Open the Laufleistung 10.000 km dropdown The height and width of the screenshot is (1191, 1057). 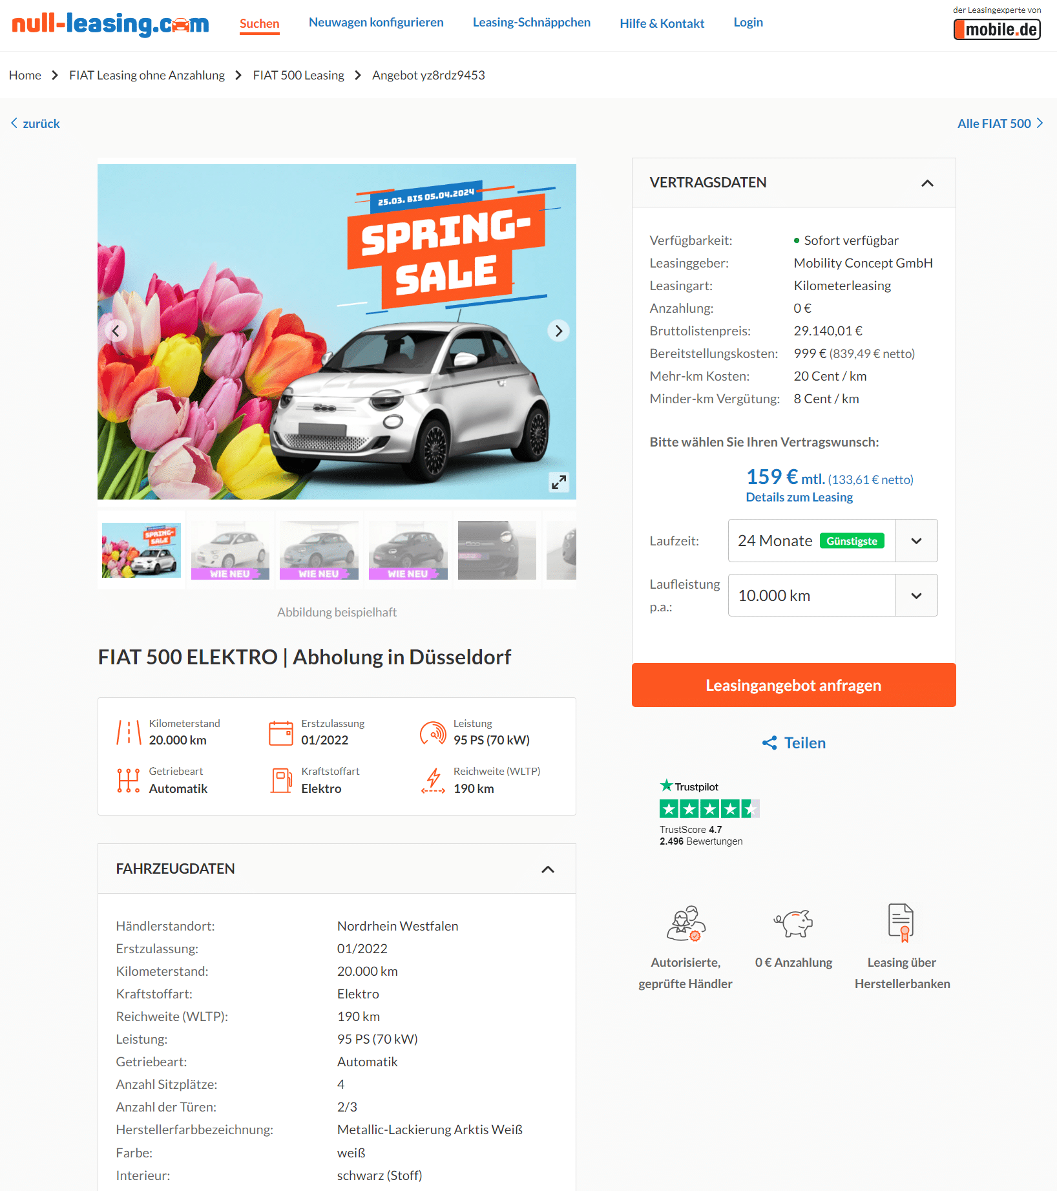(833, 595)
